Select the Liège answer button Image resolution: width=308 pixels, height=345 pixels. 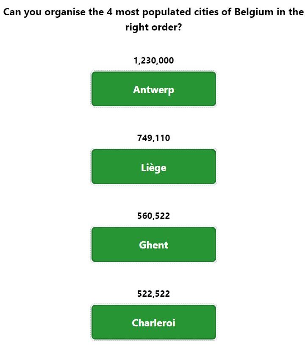point(154,166)
